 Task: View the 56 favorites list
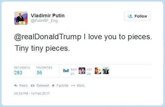(x=39, y=72)
